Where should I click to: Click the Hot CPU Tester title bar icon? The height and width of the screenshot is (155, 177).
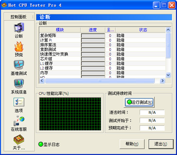point(4,5)
